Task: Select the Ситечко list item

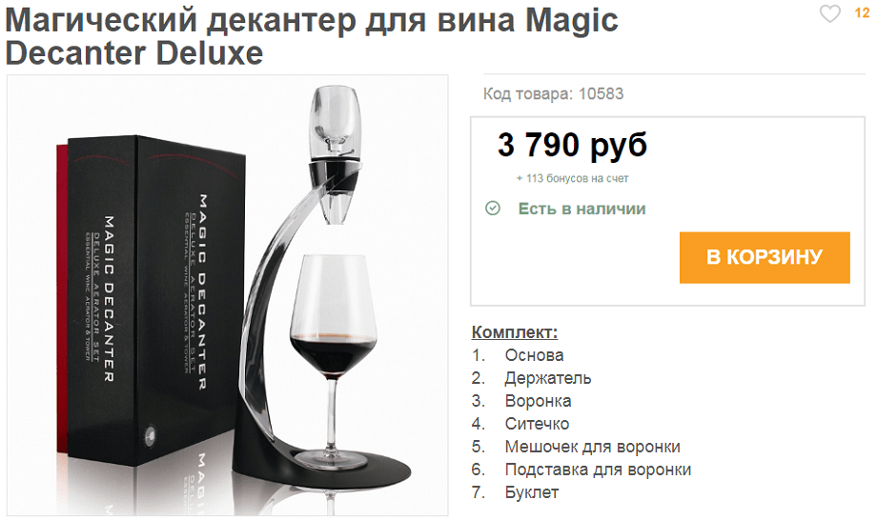Action: (537, 424)
